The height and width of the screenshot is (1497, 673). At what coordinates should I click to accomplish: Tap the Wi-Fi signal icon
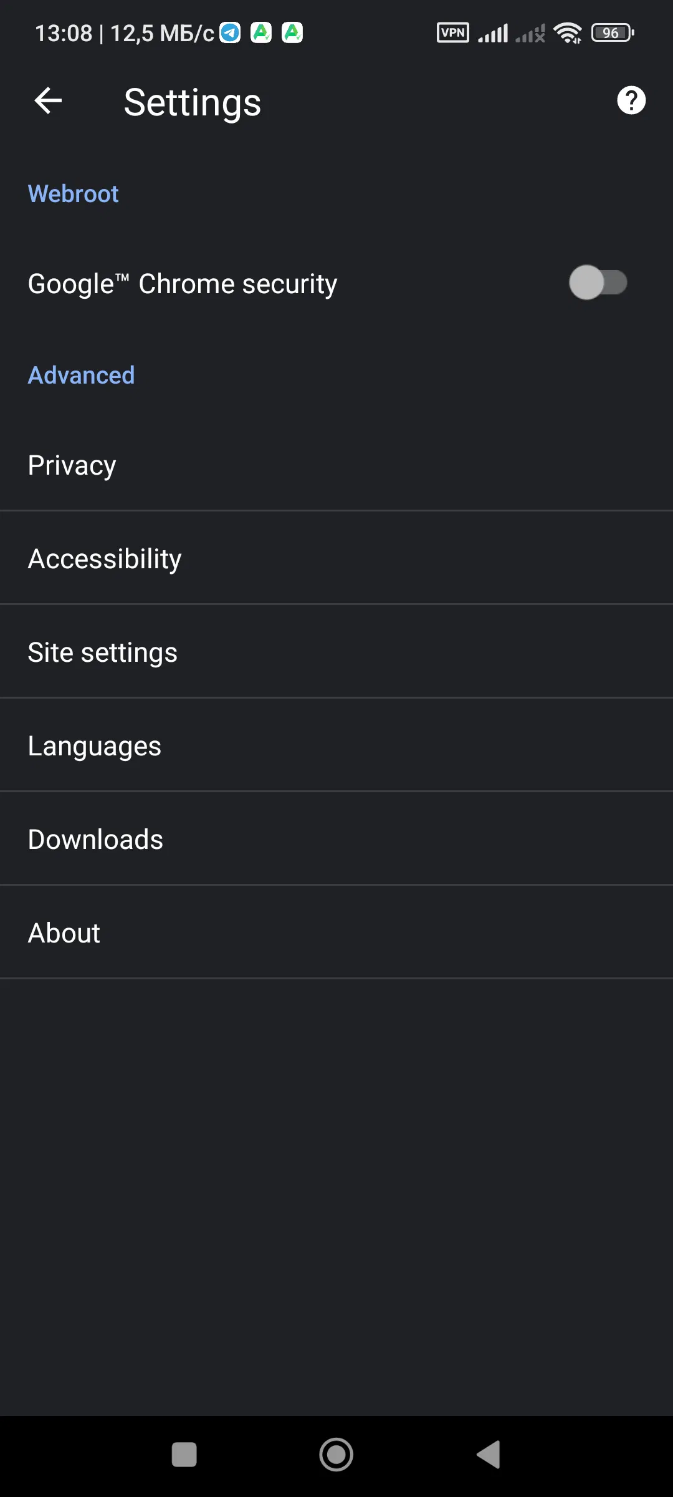click(x=567, y=33)
